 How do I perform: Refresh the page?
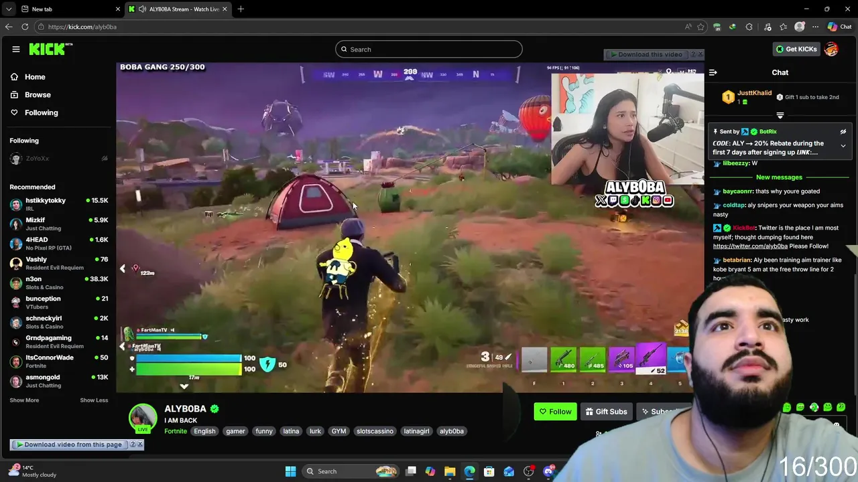tap(25, 27)
